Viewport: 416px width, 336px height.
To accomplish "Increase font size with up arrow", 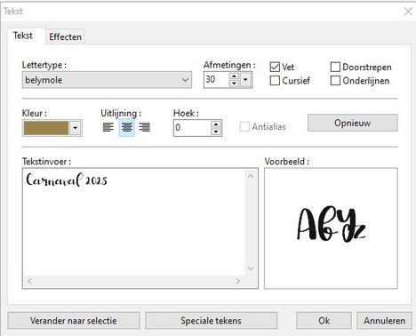I will pyautogui.click(x=234, y=76).
